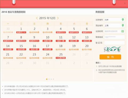Select December 21 in the calendar

point(8,56)
